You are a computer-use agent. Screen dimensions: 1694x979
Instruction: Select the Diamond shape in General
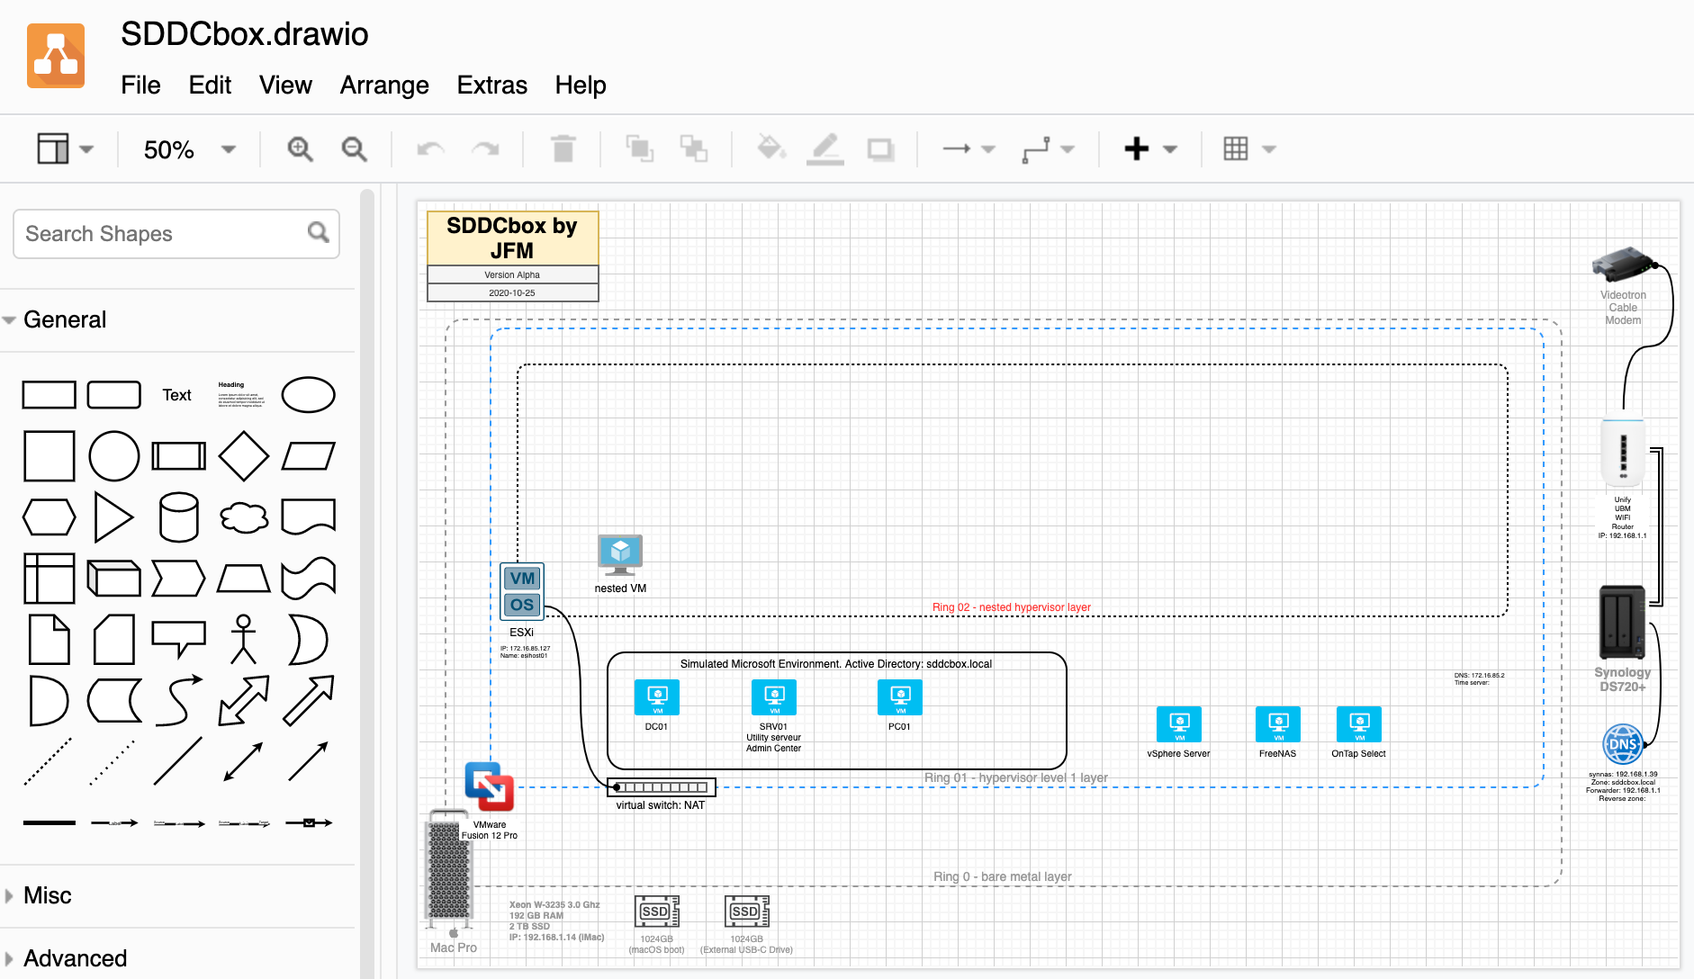click(x=244, y=456)
